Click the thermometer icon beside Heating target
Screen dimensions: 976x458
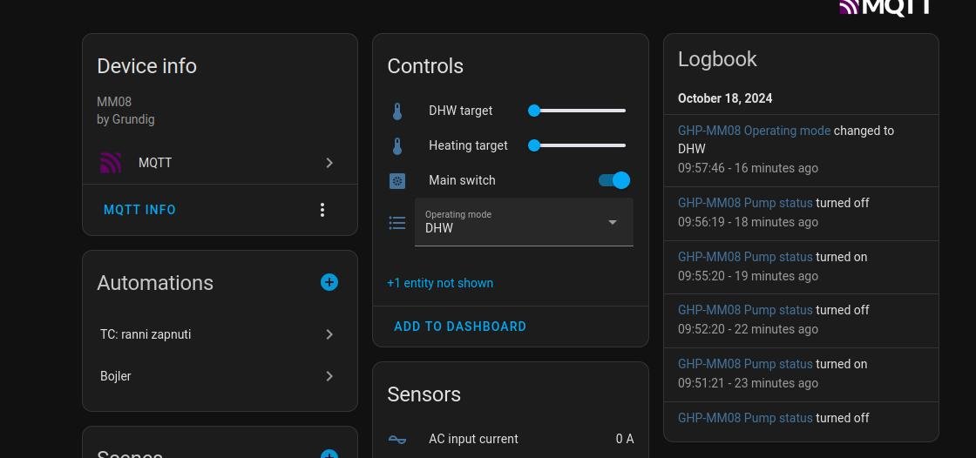(397, 146)
